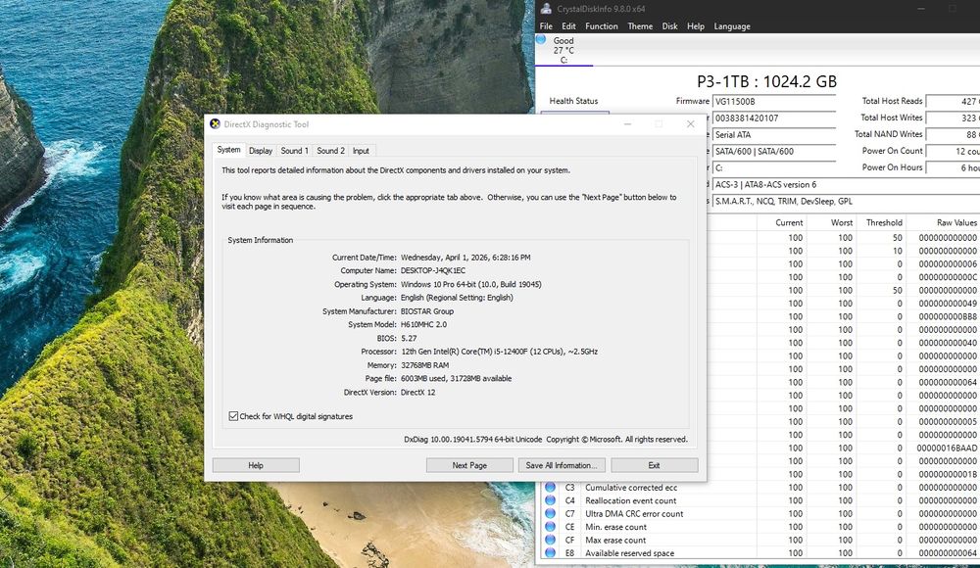Open the File menu in CrystalDiskInfo
Image resolution: width=980 pixels, height=568 pixels.
pyautogui.click(x=546, y=26)
